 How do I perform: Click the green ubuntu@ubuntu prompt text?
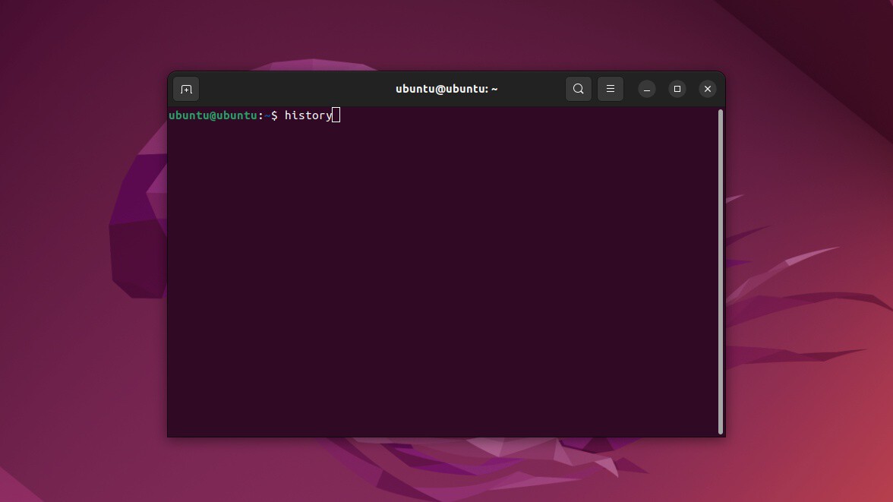point(213,115)
